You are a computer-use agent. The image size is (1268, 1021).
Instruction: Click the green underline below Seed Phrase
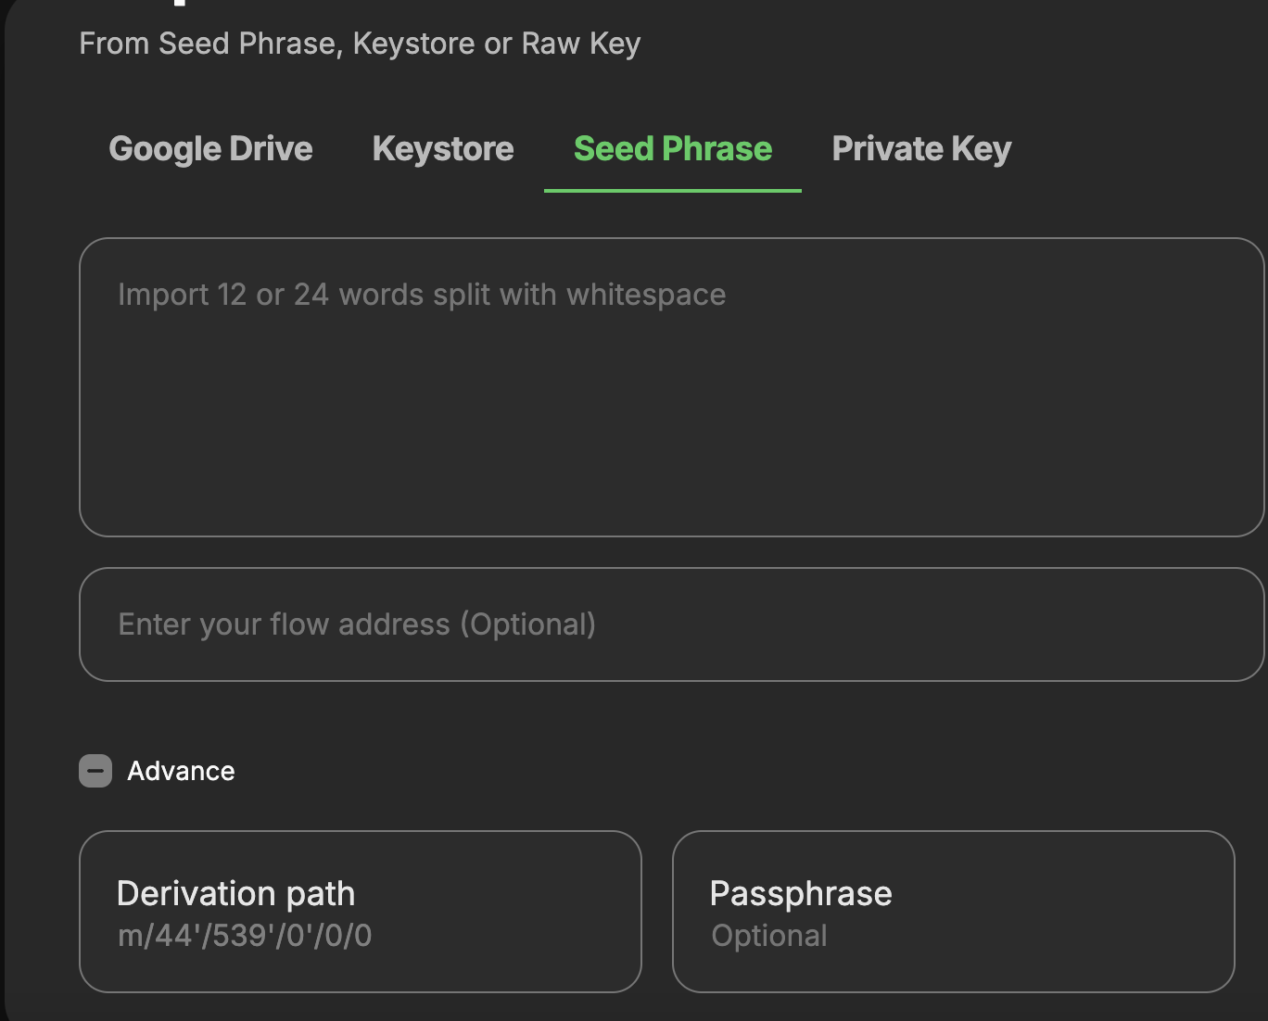coord(672,190)
